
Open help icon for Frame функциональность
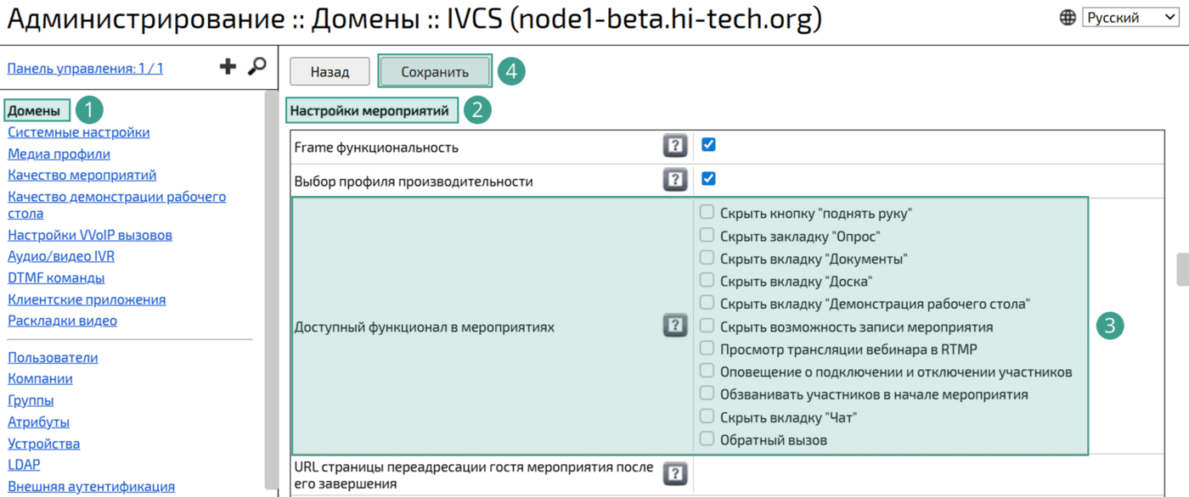pyautogui.click(x=674, y=147)
